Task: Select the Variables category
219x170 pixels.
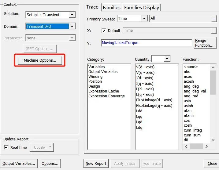Action: tap(97, 67)
